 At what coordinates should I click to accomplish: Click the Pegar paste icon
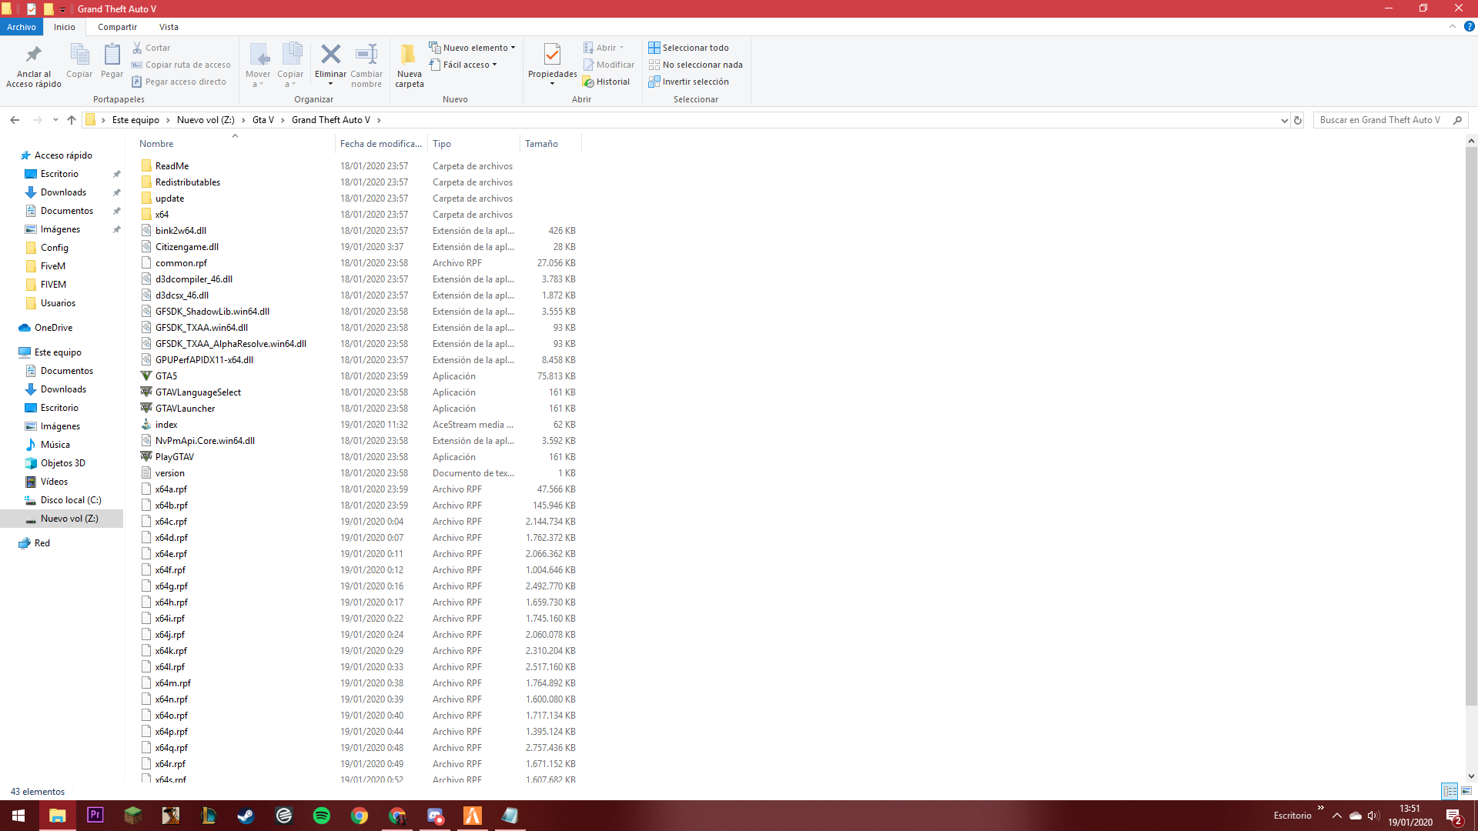coord(112,55)
